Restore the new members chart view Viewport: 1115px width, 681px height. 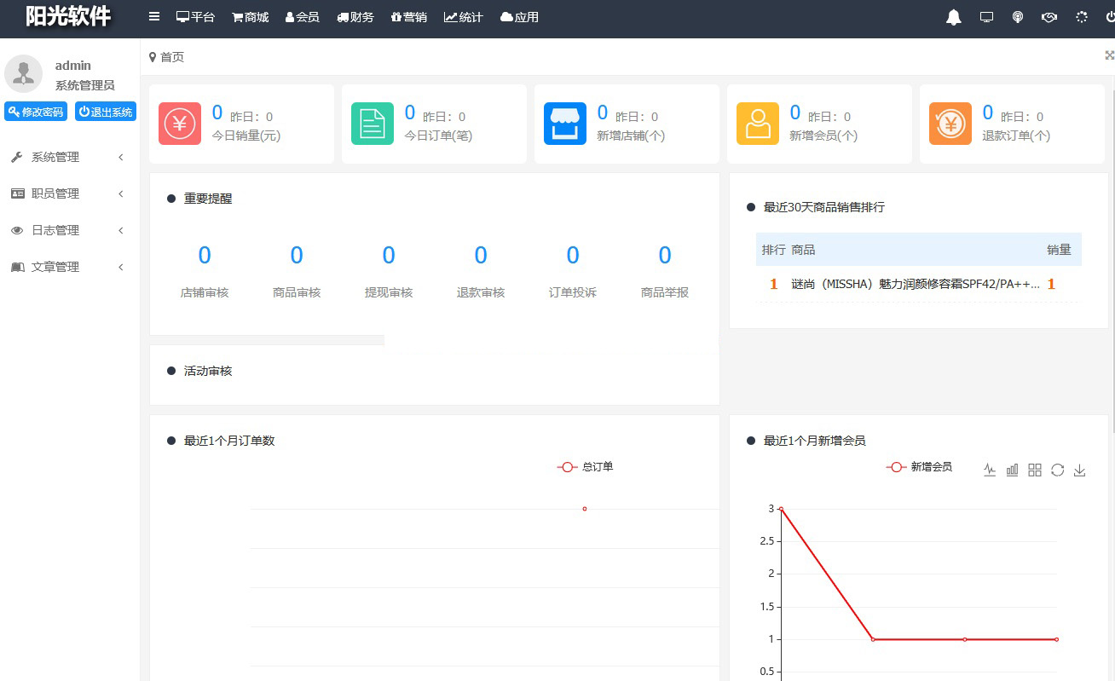click(x=1057, y=470)
